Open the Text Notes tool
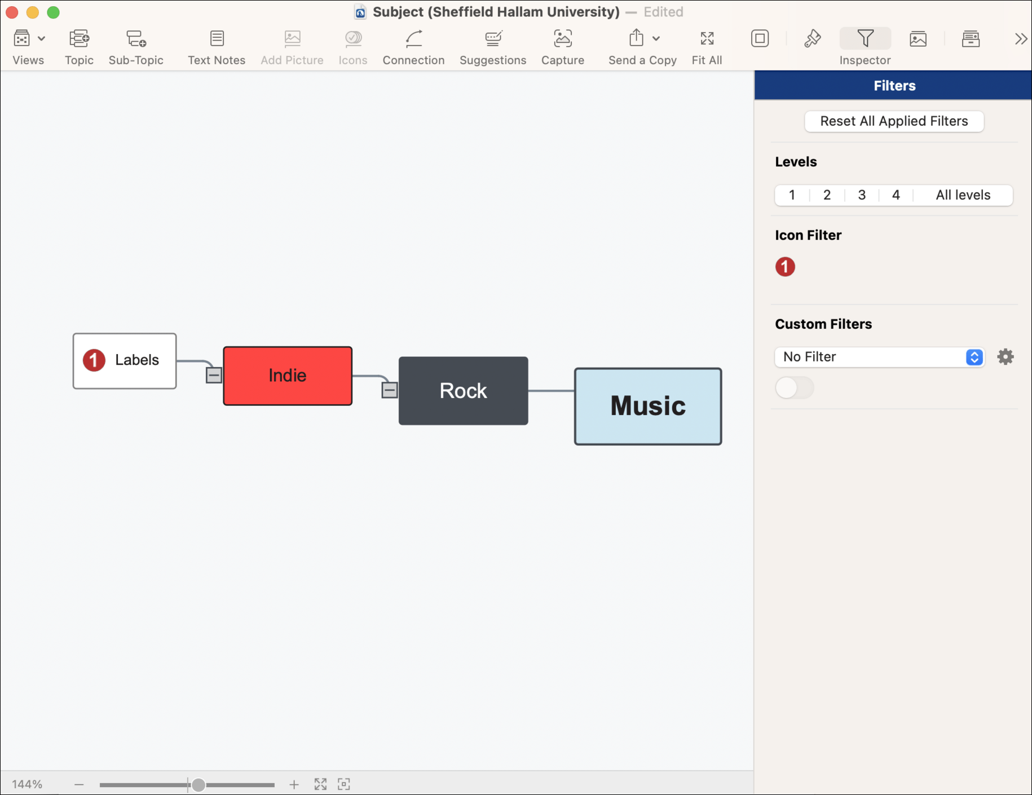This screenshot has width=1032, height=795. (x=217, y=45)
